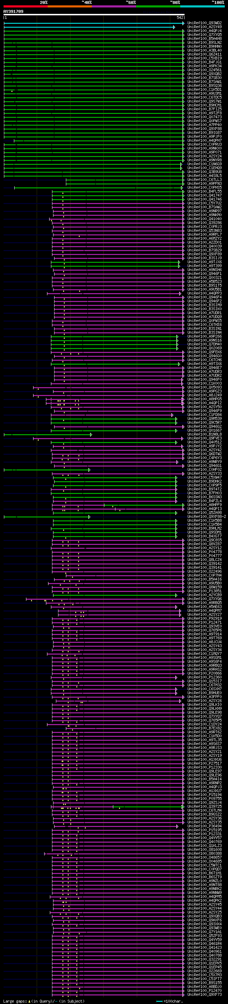Viewport: 228px width, 1004px height.
Task: Select hit label UniRef100_B9S155
Action: (204, 984)
